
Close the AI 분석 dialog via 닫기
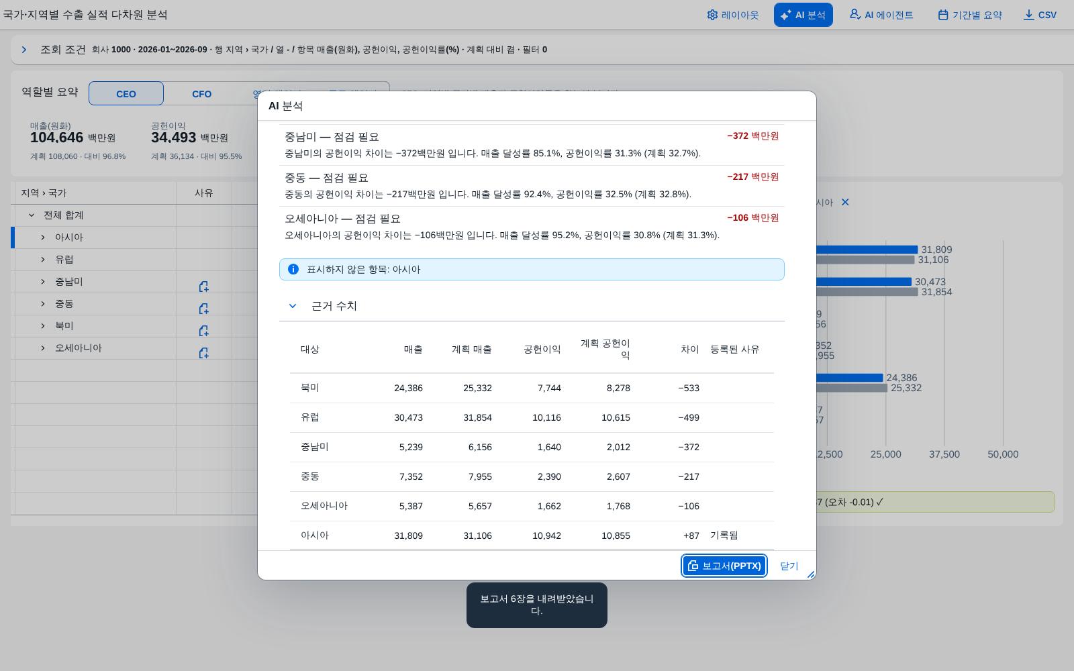[x=789, y=566]
